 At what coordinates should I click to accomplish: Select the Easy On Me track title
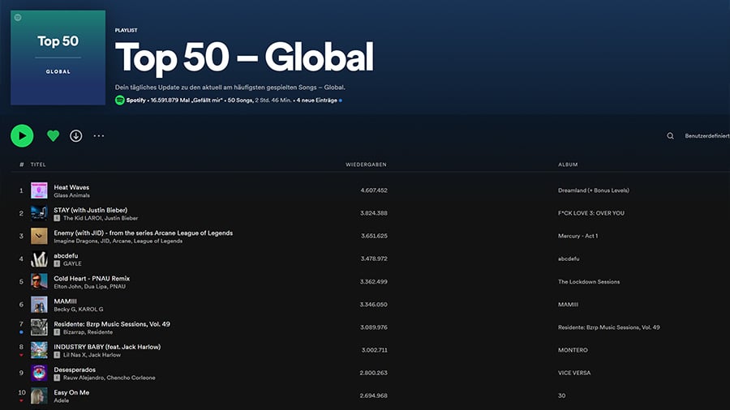pos(71,392)
